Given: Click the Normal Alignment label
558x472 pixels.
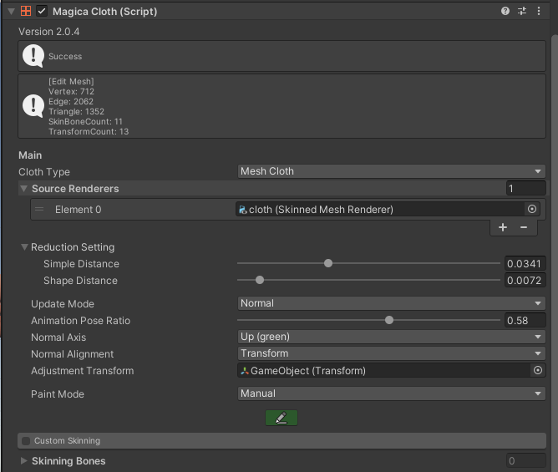Looking at the screenshot, I should pyautogui.click(x=72, y=354).
